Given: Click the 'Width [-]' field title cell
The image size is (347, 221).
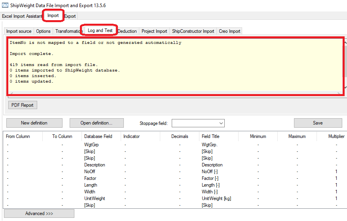Looking at the screenshot, I should click(210, 192).
